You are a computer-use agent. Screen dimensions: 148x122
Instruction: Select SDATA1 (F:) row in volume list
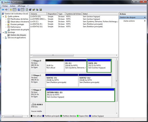point(74,24)
